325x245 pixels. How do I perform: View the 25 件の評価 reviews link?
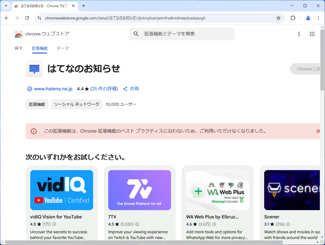[x=104, y=89]
